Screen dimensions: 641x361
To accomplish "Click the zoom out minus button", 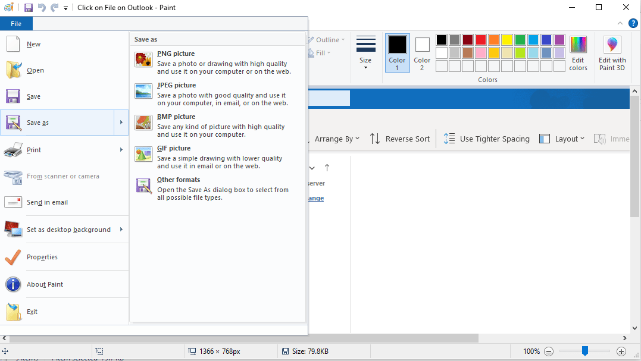I will pyautogui.click(x=549, y=351).
